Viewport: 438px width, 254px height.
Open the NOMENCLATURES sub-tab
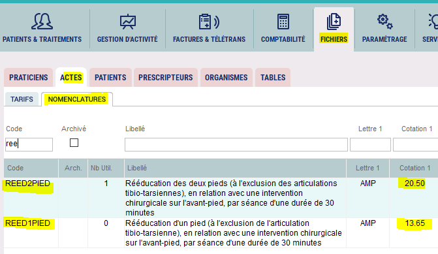pyautogui.click(x=77, y=99)
